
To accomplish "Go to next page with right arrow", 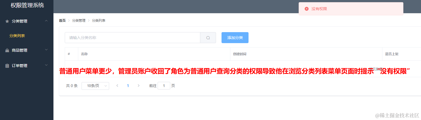I will pos(139,86).
